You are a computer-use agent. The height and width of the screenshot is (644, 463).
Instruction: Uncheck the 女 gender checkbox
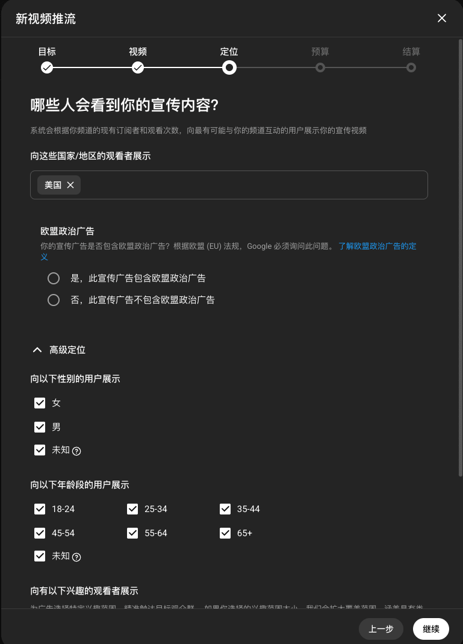pos(40,402)
